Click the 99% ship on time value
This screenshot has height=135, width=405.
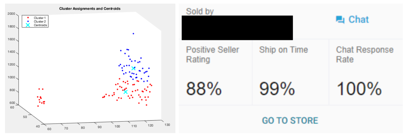pos(277,89)
